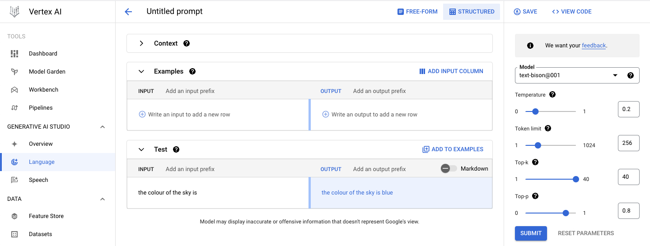Click the View Code button
Viewport: 650px width, 246px height.
pyautogui.click(x=571, y=12)
